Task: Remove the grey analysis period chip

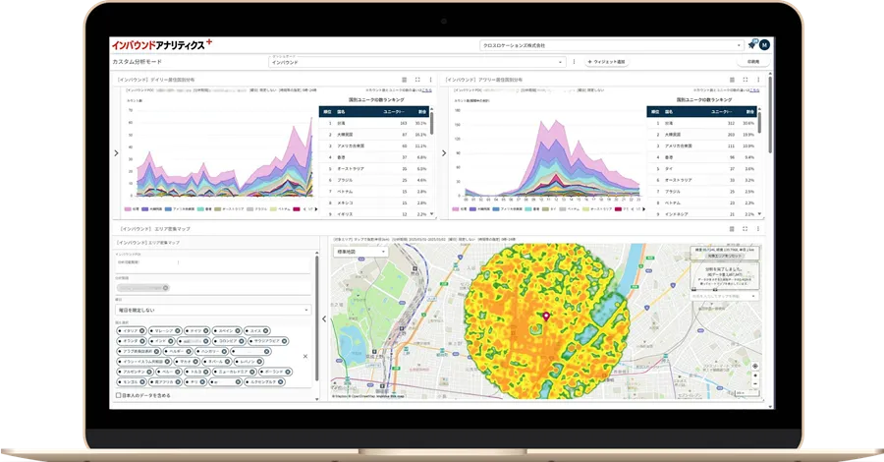Action: pyautogui.click(x=166, y=288)
